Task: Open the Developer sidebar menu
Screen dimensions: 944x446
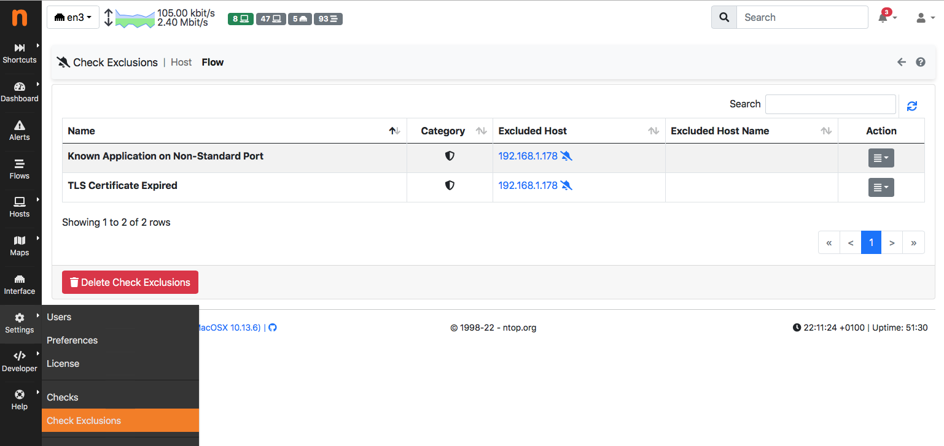Action: point(20,362)
